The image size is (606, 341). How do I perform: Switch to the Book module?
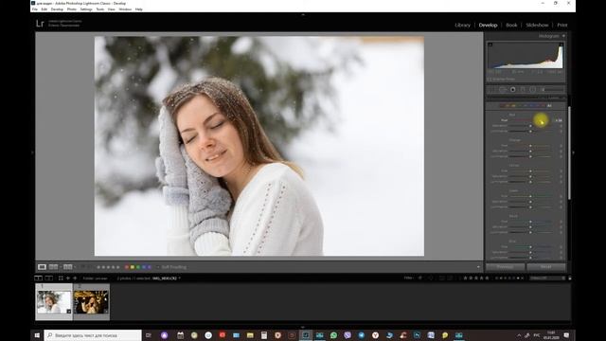pos(511,26)
